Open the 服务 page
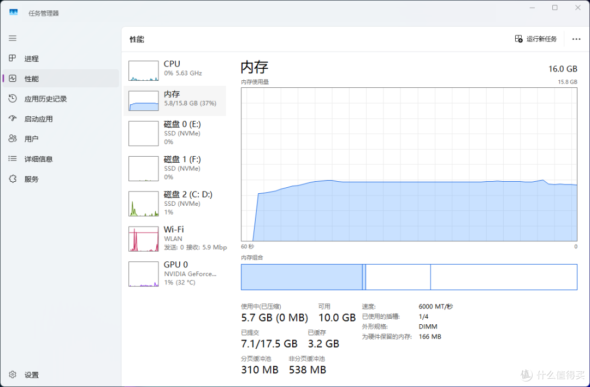 (61, 179)
